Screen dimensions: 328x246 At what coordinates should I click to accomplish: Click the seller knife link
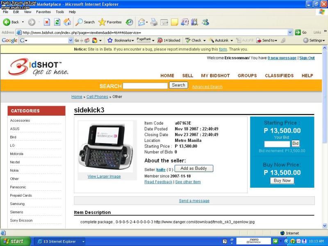pyautogui.click(x=161, y=170)
